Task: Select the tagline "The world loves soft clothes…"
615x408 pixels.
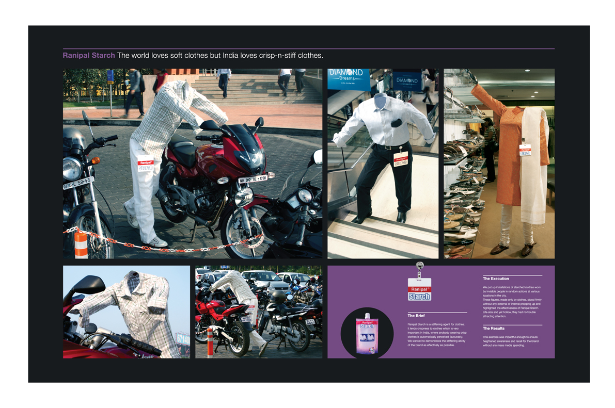Action: pos(220,55)
